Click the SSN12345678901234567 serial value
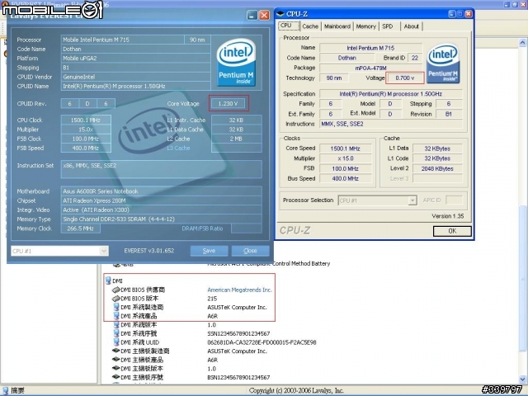The image size is (528, 396). coord(238,333)
